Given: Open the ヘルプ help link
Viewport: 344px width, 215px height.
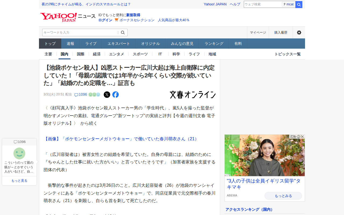Looking at the screenshot, I should pos(235,4).
